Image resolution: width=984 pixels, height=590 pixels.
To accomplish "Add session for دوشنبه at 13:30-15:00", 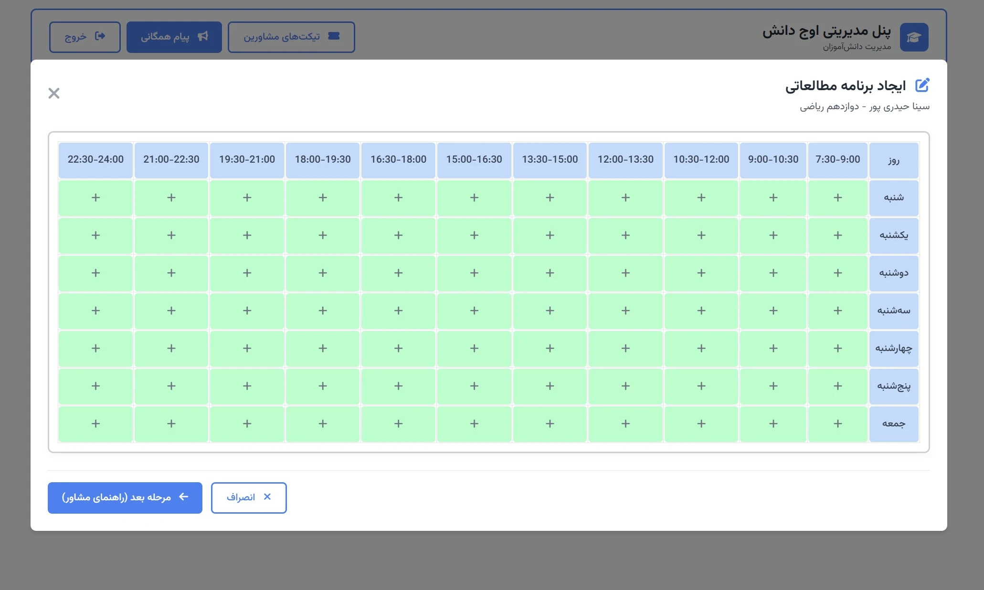I will (550, 273).
